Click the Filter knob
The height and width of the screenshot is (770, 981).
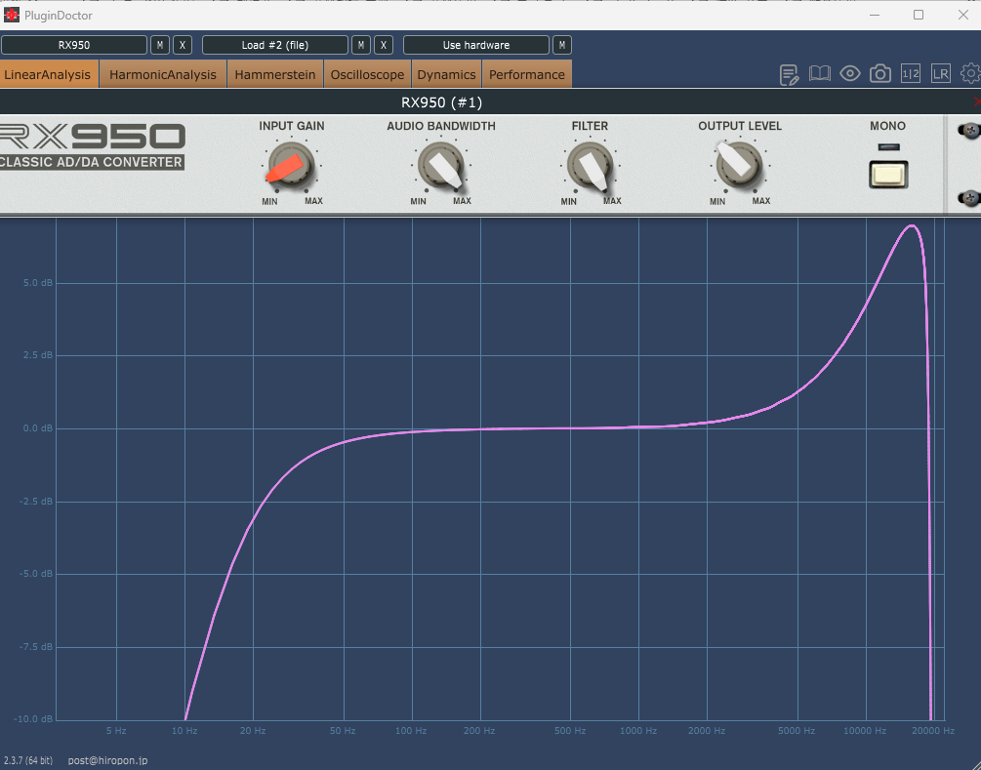(x=590, y=165)
